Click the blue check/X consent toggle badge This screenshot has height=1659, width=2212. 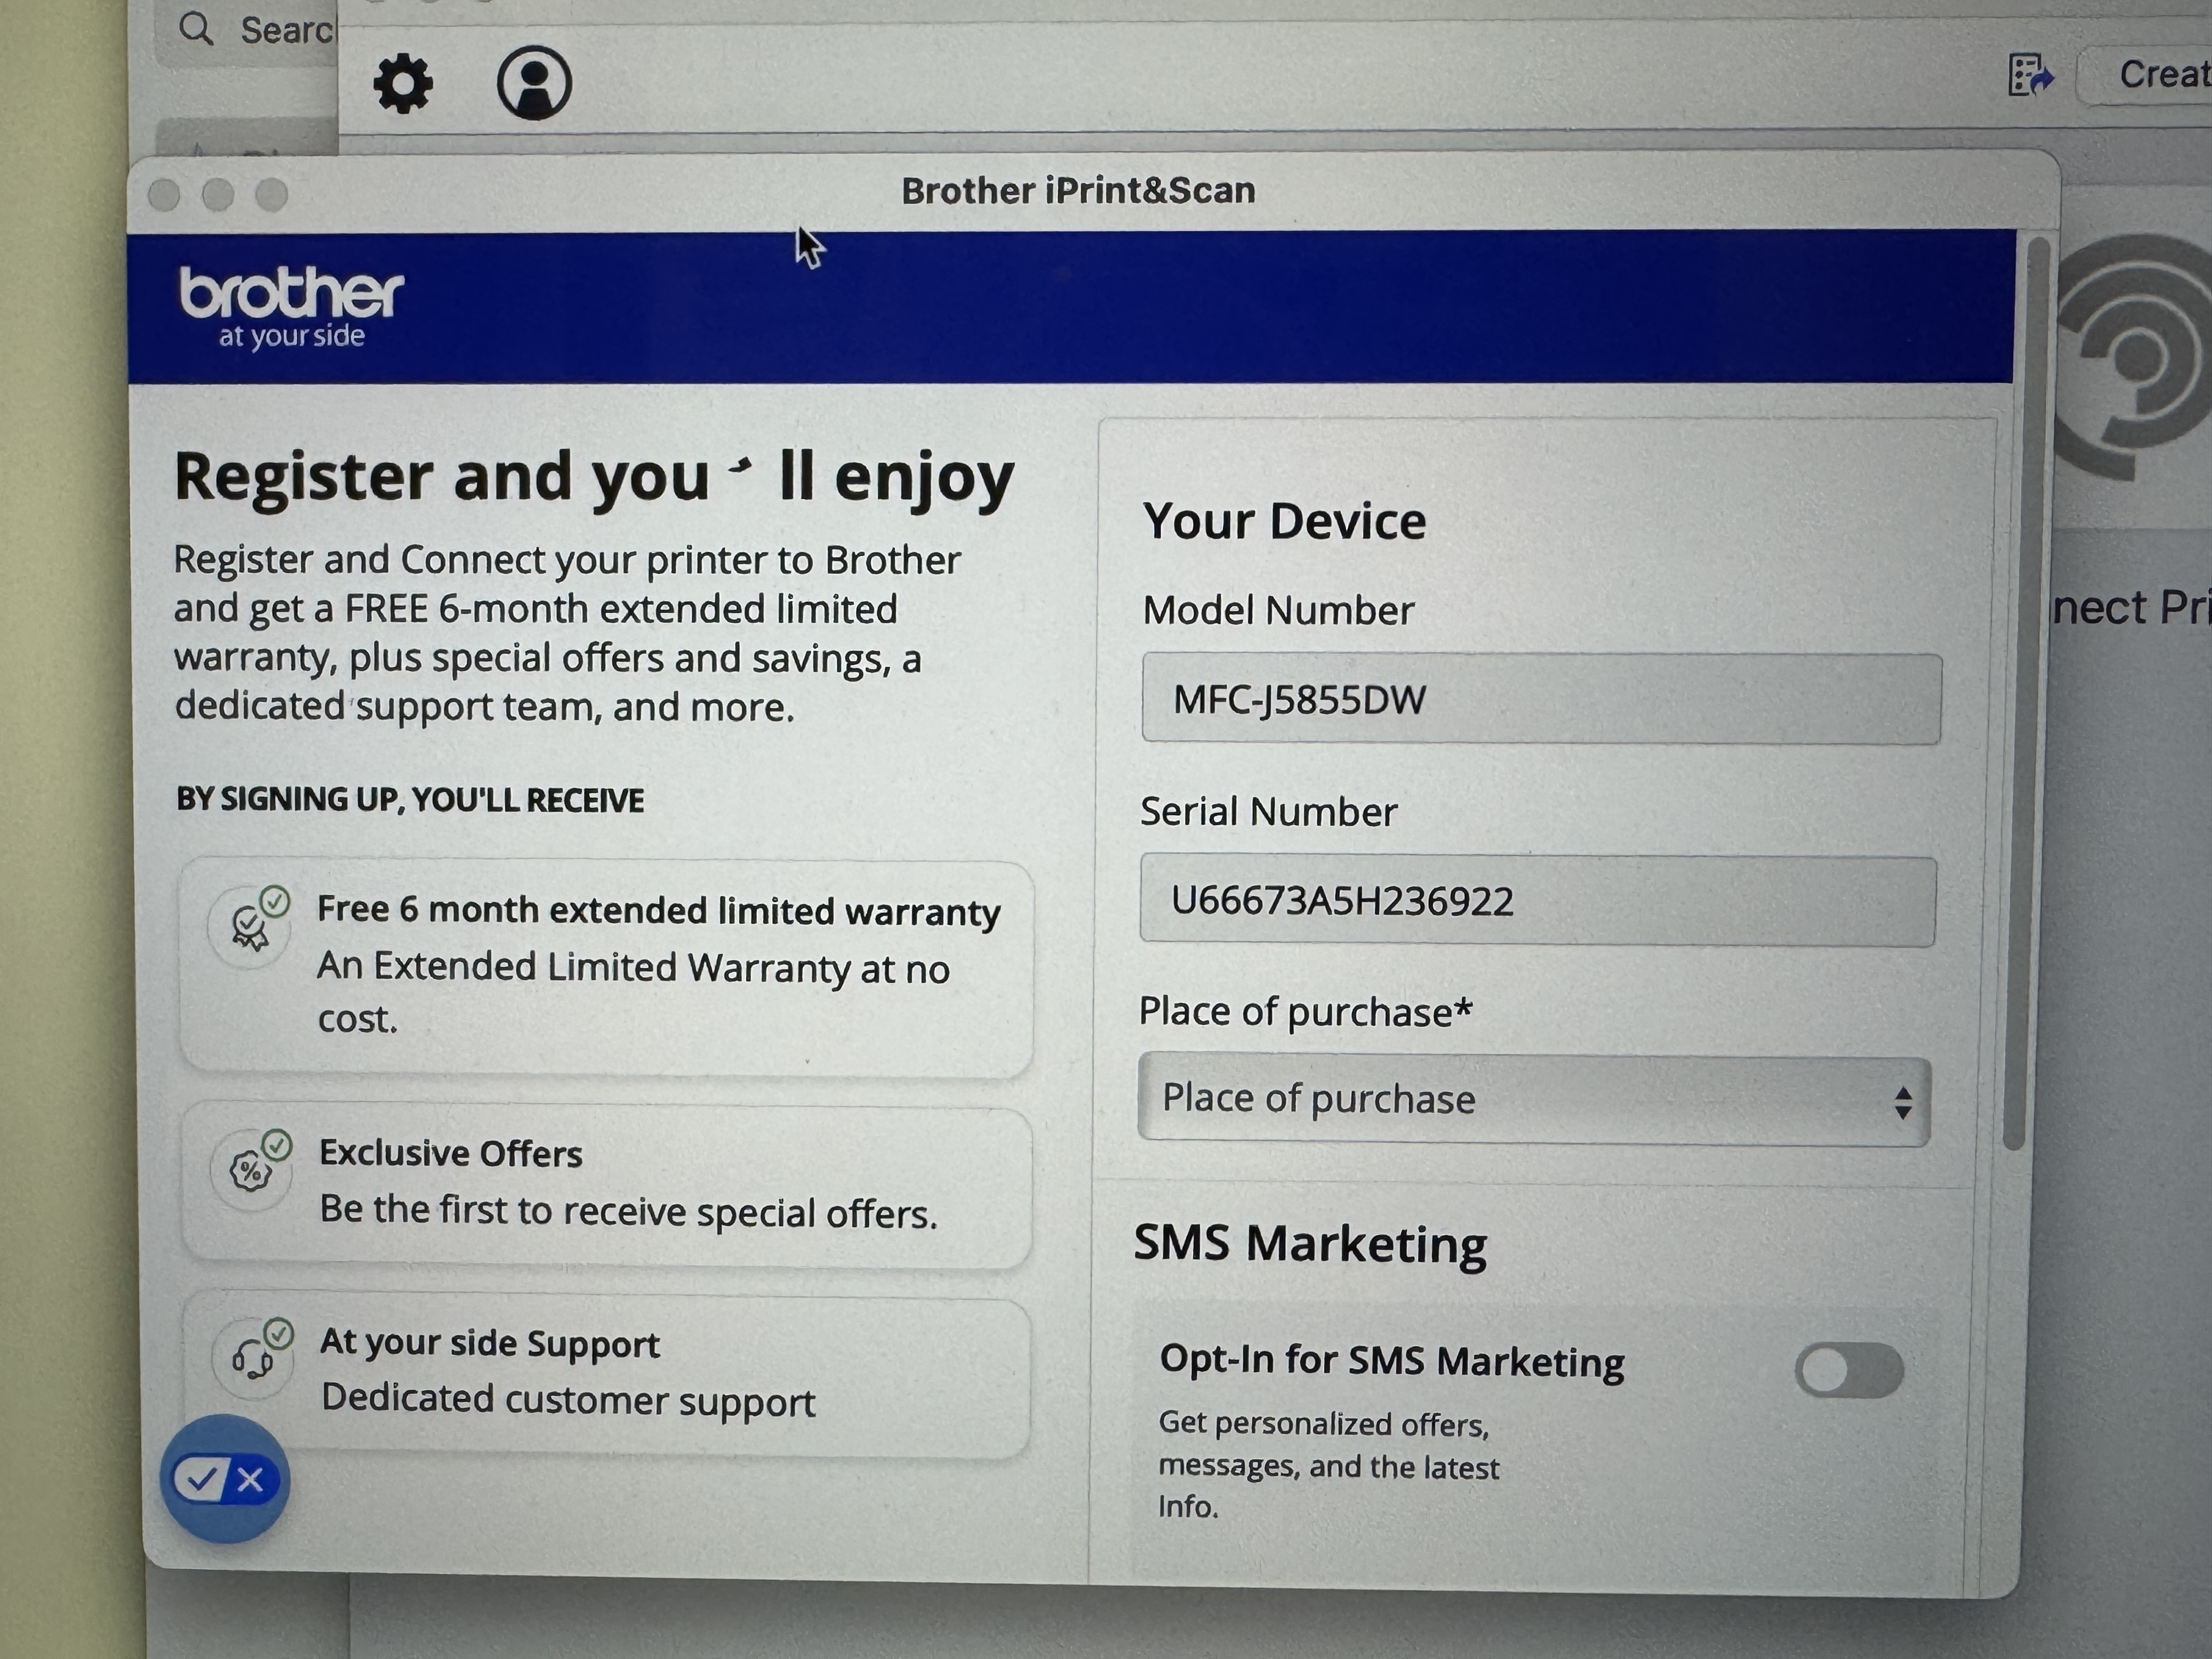tap(226, 1479)
